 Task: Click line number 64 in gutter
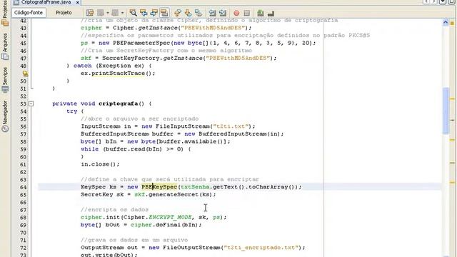click(x=23, y=187)
